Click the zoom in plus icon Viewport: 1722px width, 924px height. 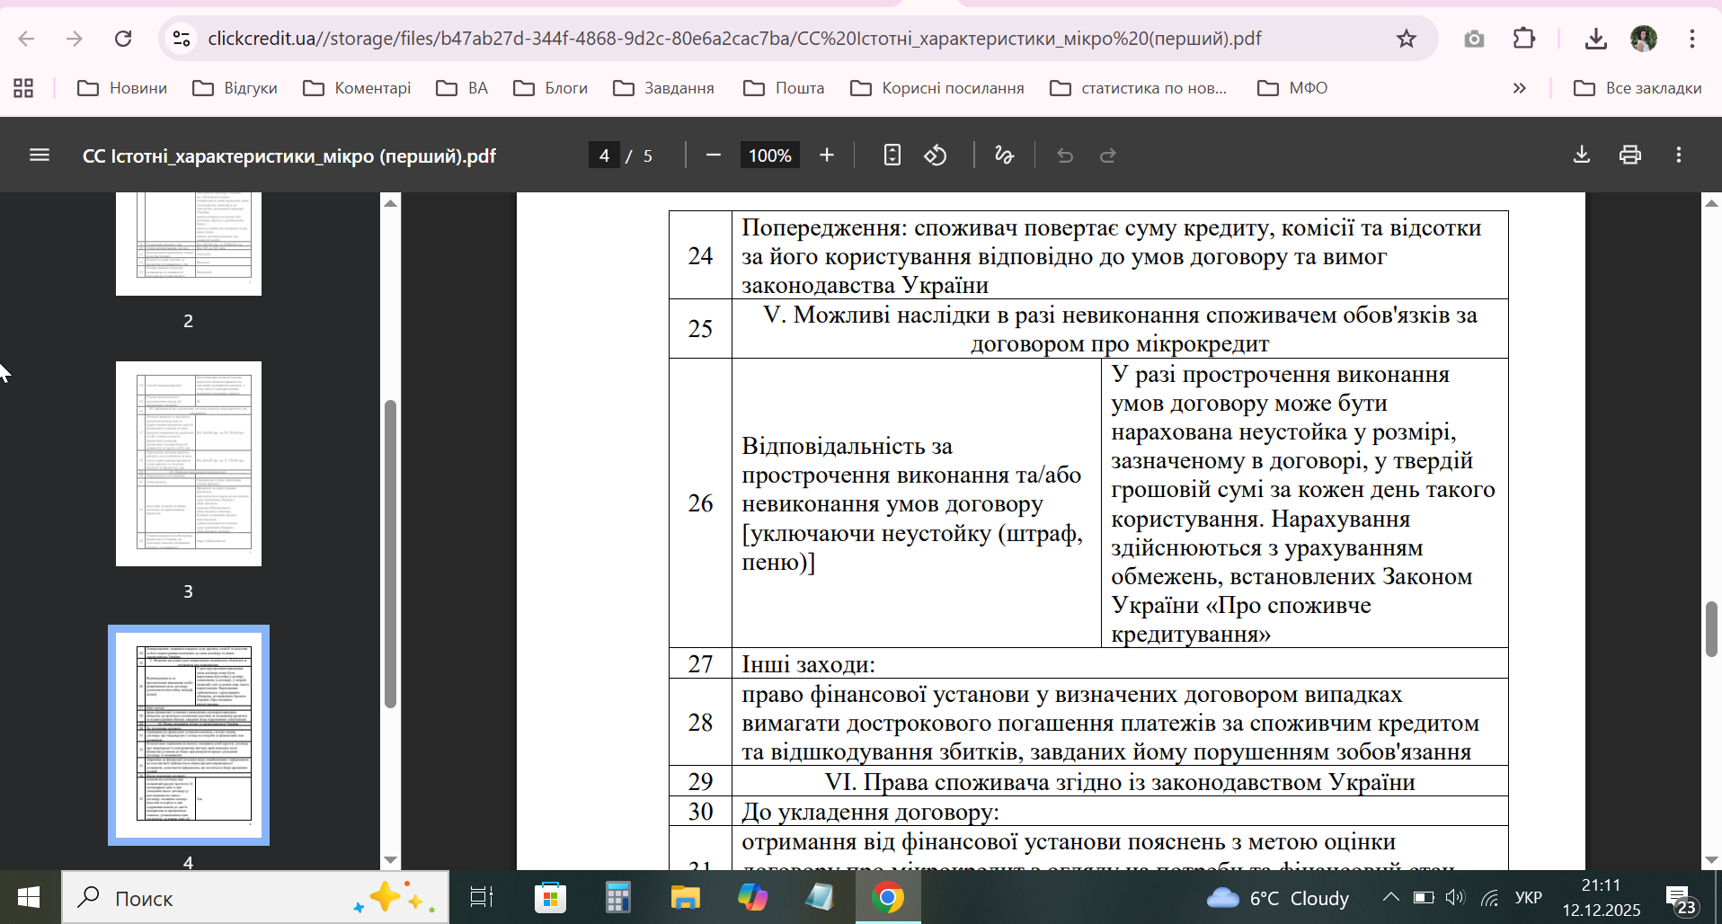click(827, 155)
